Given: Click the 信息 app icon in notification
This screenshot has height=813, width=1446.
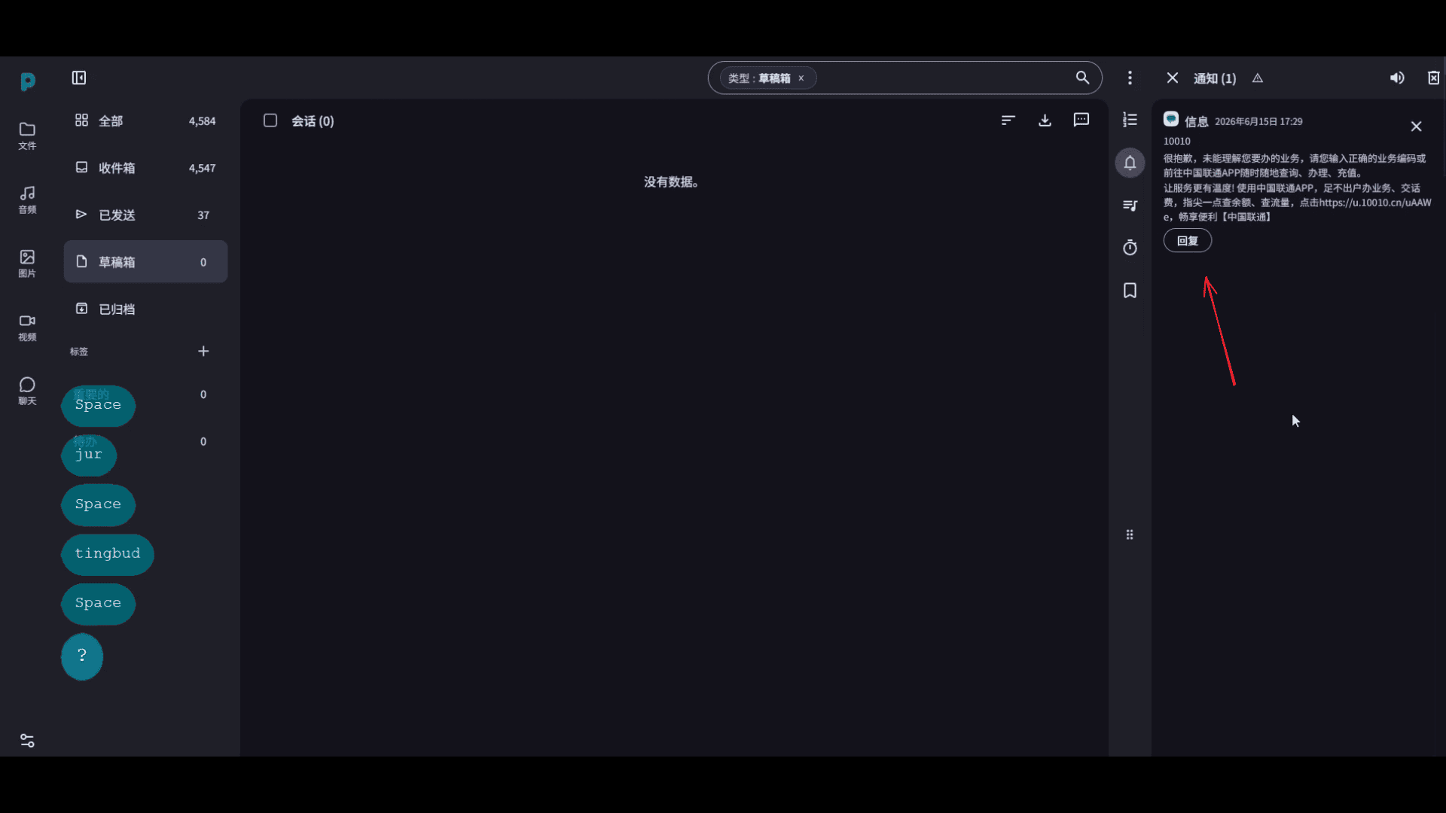Looking at the screenshot, I should point(1171,119).
